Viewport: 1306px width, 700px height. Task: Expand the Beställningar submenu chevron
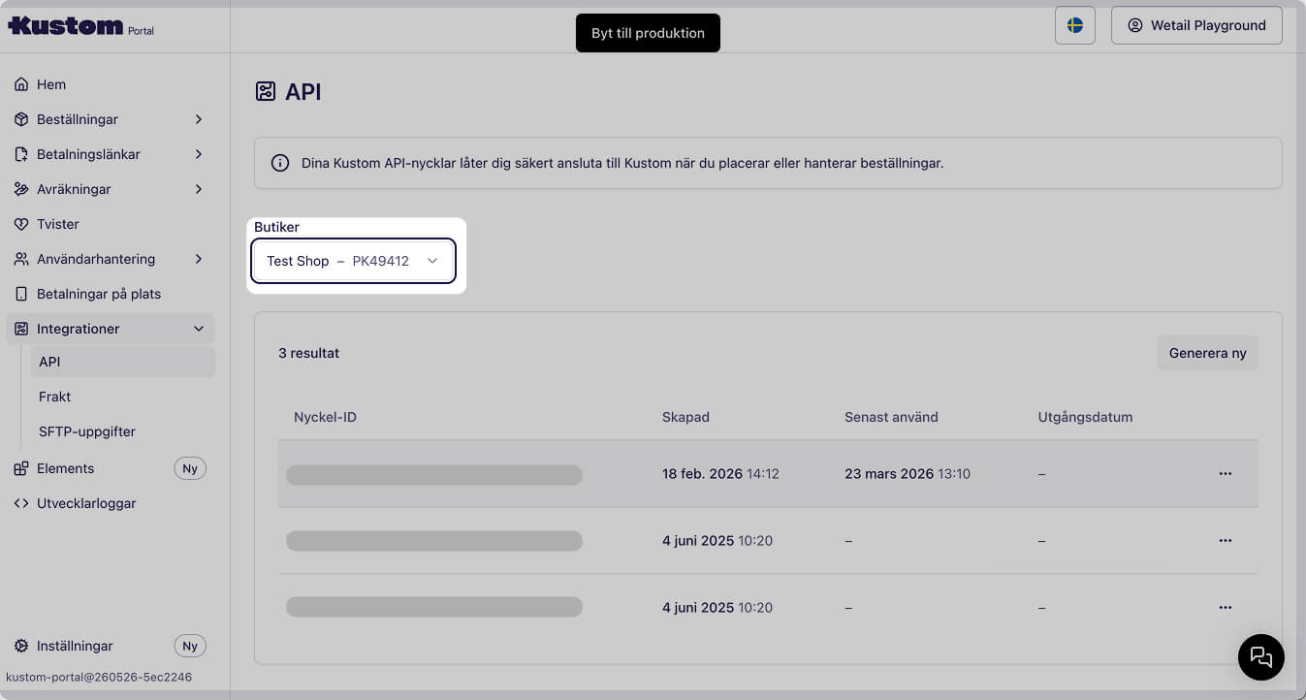(x=199, y=119)
